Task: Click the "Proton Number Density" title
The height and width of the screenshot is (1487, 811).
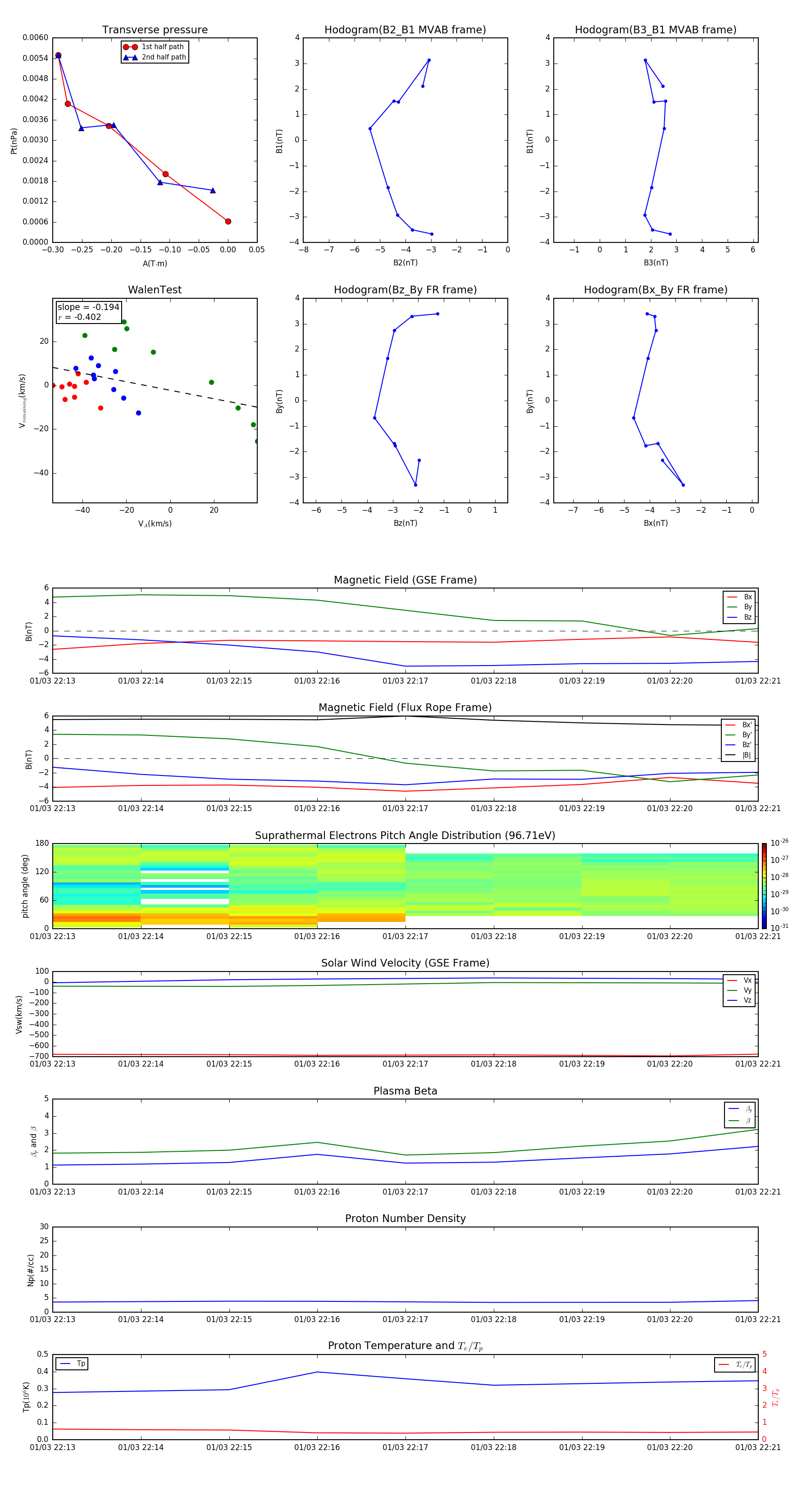Action: 405,1219
